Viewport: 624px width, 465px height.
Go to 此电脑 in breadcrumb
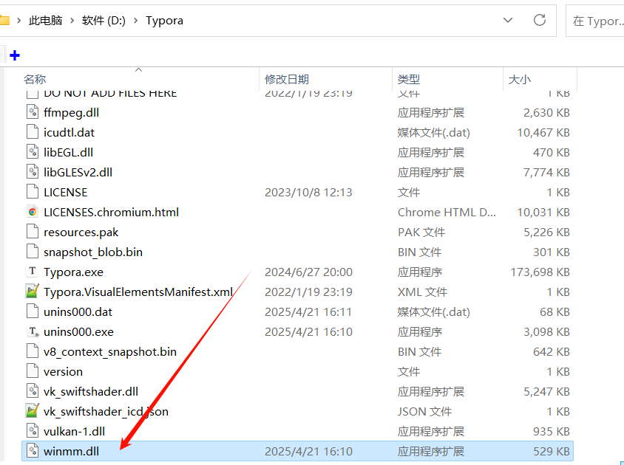46,20
